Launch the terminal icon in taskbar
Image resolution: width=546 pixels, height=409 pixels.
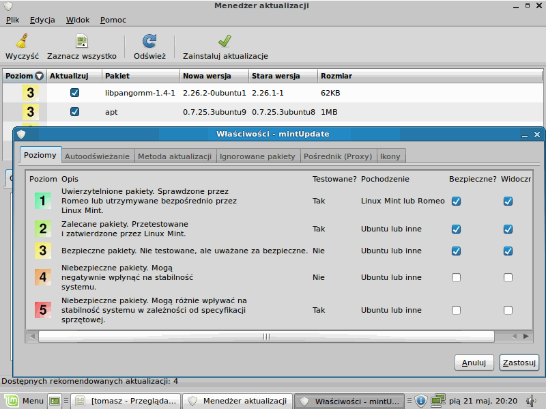click(x=55, y=401)
